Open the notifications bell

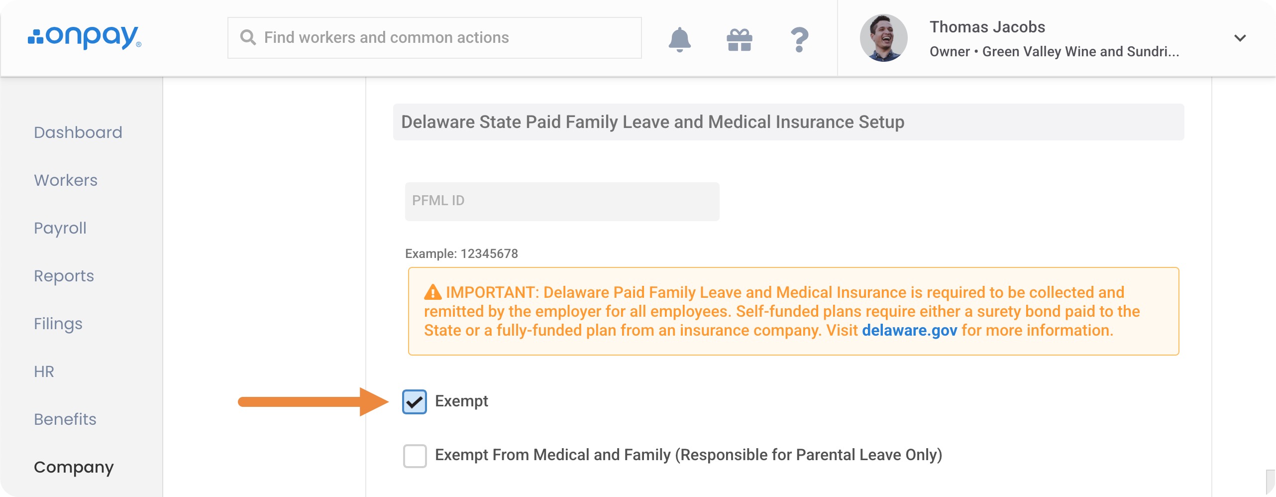[x=679, y=39]
